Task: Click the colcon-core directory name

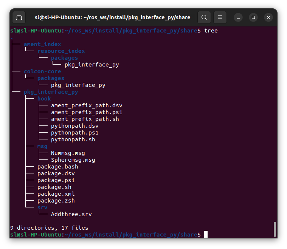Action: coord(42,71)
